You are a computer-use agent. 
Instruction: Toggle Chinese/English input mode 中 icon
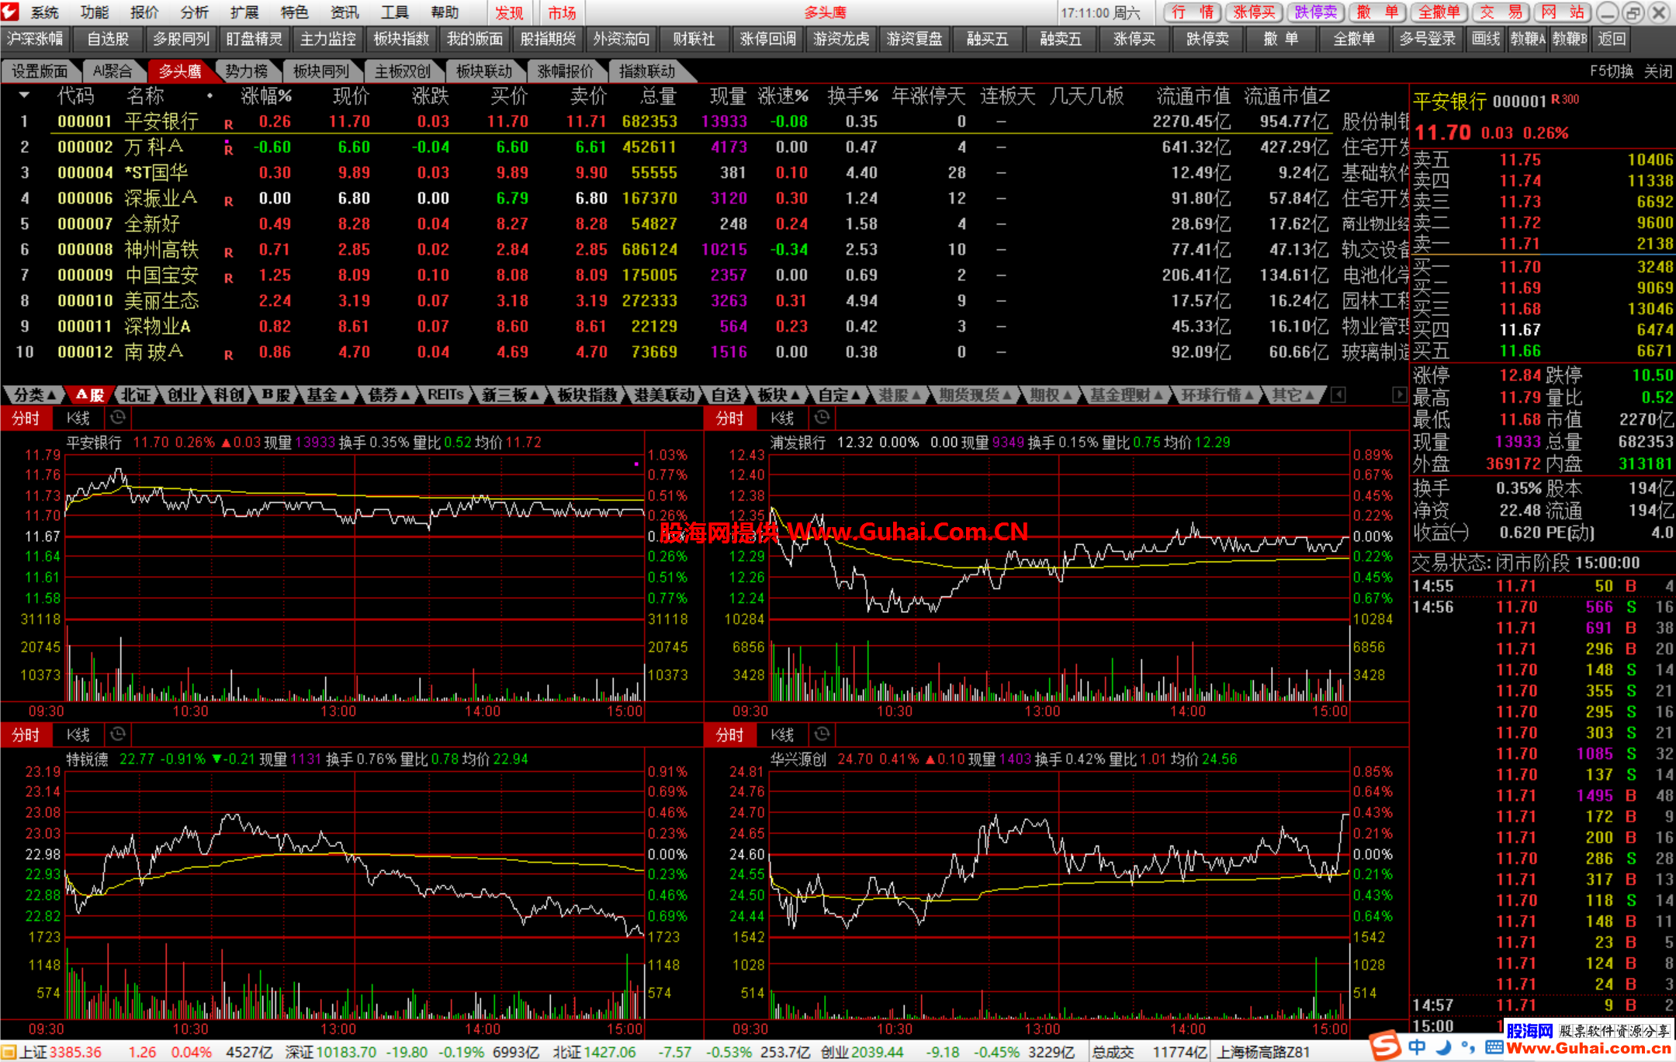click(1417, 1047)
